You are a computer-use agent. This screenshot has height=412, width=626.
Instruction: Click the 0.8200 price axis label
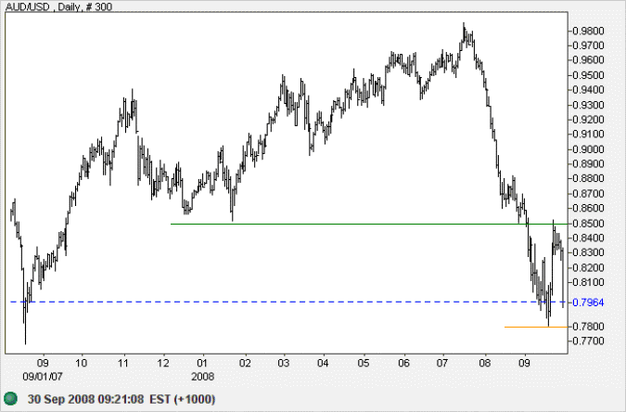point(588,268)
